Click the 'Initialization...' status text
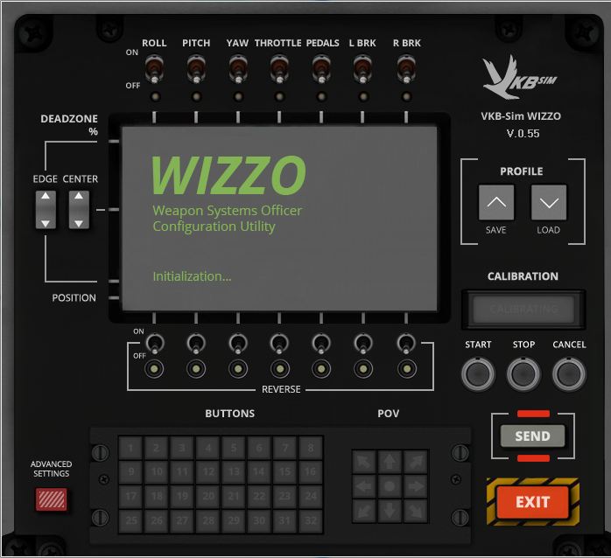Screen dimensions: 611x558 pos(192,276)
